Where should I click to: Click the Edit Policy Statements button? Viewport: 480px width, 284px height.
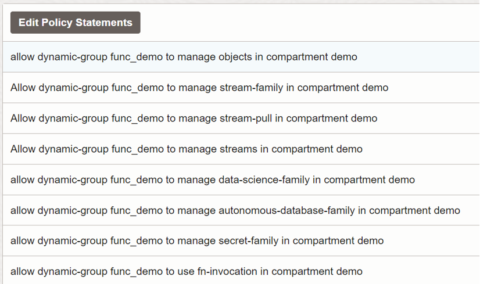76,23
